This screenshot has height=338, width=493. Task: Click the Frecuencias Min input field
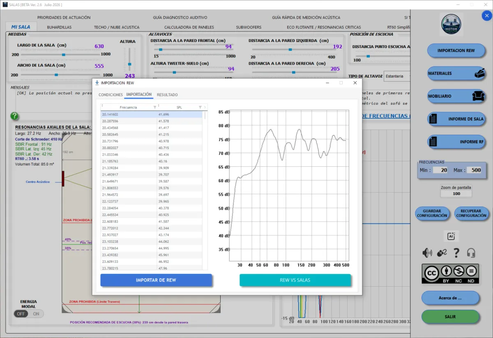[x=440, y=170]
